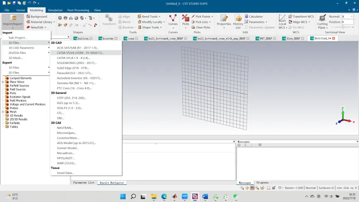Switch to the fire_HRRP document tab
Viewport: 359px width, 202px height.
click(x=293, y=39)
